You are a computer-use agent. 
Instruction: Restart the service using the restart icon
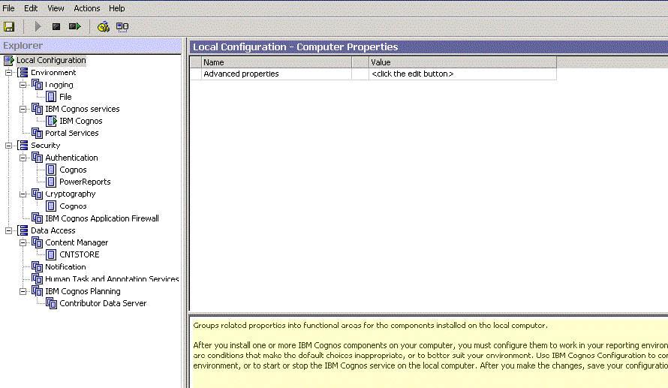[x=75, y=26]
